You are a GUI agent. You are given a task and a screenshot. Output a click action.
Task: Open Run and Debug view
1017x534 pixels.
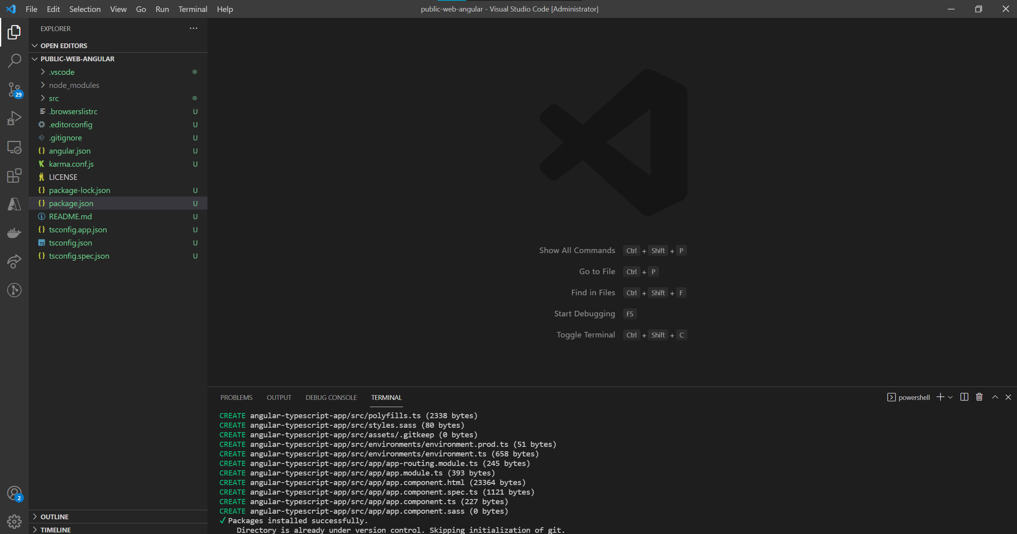pyautogui.click(x=14, y=118)
